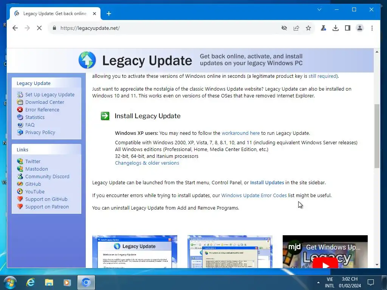Click the red Error Reference icon
This screenshot has width=387, height=290.
click(20, 110)
